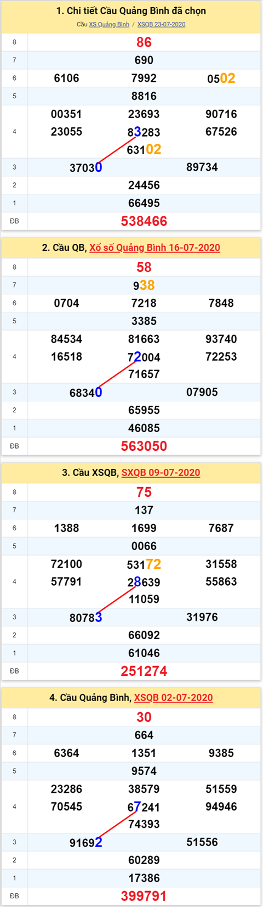Open the SXQB 09-07-2020 link
Viewport: 263px width, 907px height.
point(161,473)
